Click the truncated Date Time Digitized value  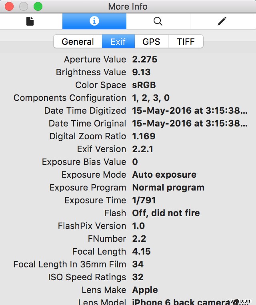coord(190,111)
